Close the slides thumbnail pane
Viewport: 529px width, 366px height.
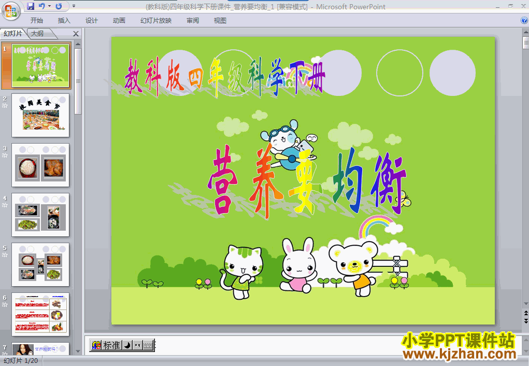[76, 34]
